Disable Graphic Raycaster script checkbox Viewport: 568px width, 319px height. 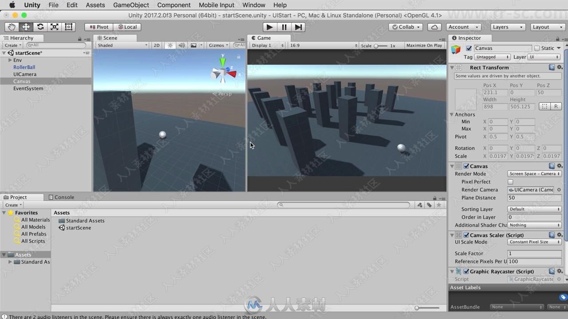coord(466,272)
